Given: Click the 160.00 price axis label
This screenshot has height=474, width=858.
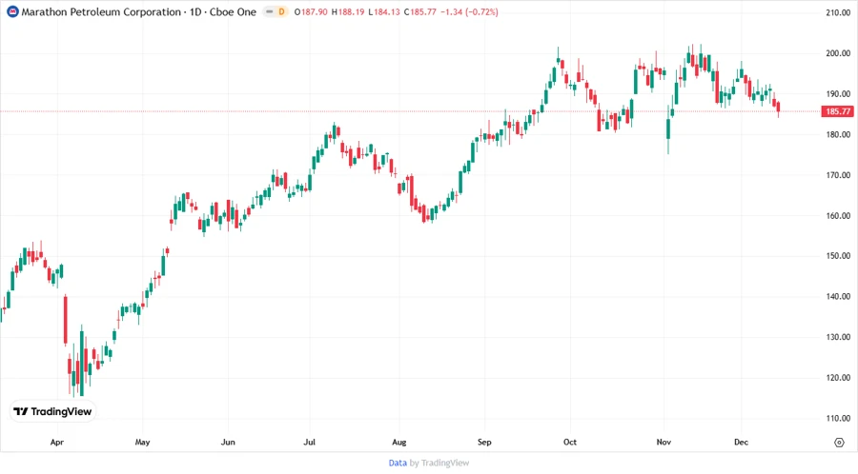Looking at the screenshot, I should click(838, 216).
